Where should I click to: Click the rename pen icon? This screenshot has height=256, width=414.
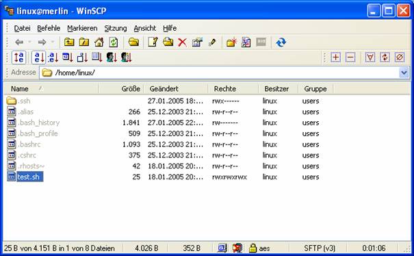(x=212, y=42)
